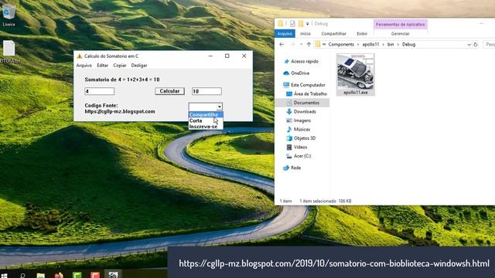Select the text file icon on desktop
495x278 pixels.
pos(9,52)
